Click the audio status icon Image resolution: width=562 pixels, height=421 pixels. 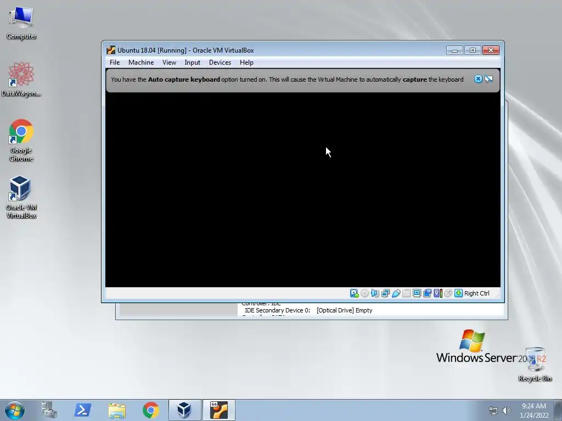click(x=375, y=293)
